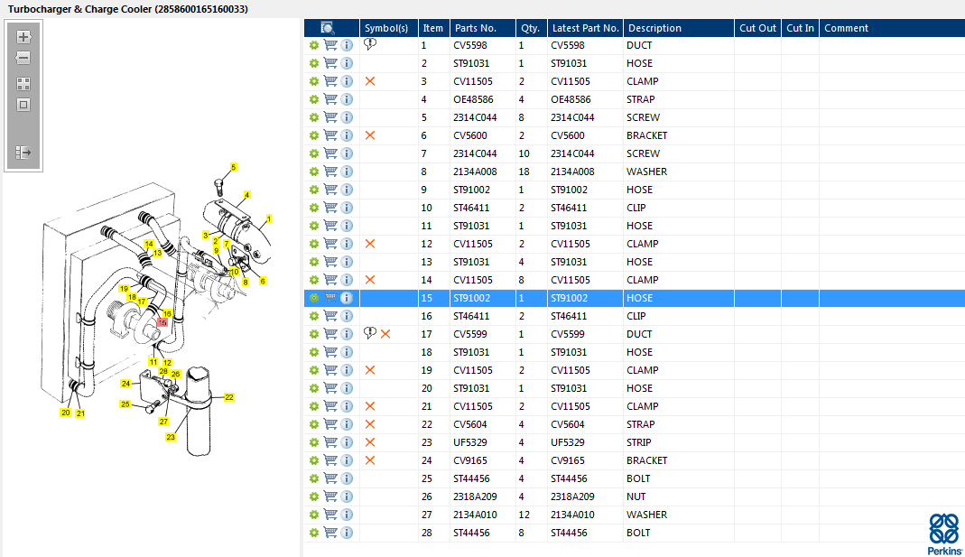Click parts number UF5329 cell
Screen dimensions: 965x557
coord(470,442)
